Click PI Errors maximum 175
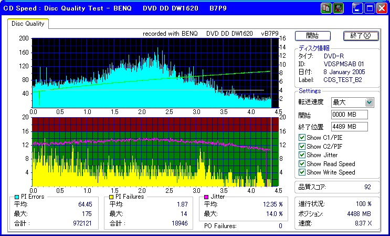 [87, 213]
